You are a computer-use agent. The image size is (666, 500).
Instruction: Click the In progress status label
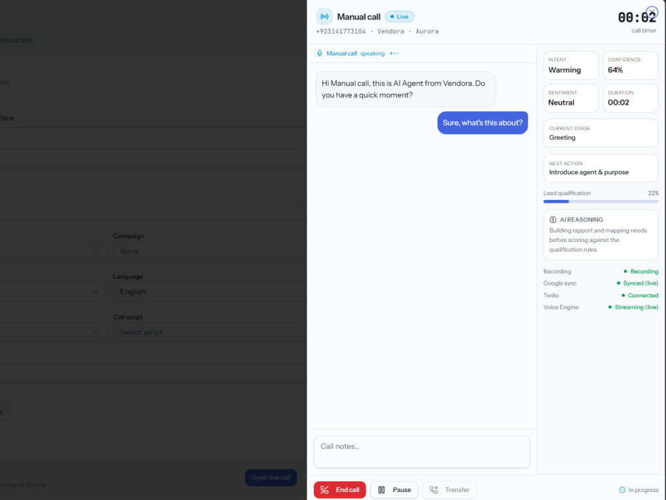pyautogui.click(x=643, y=490)
